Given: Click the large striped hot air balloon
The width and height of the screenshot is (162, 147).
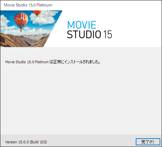Looking at the screenshot, I should pos(21,21).
